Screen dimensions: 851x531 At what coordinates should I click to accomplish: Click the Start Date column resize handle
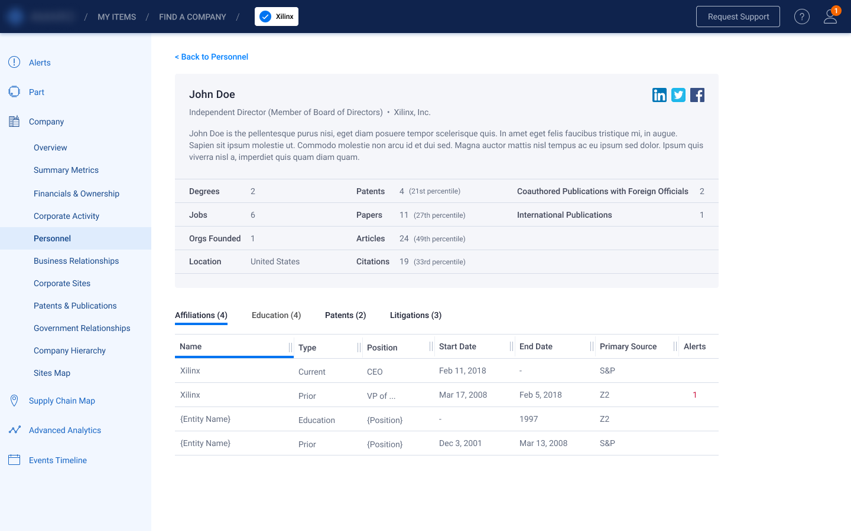click(x=511, y=347)
